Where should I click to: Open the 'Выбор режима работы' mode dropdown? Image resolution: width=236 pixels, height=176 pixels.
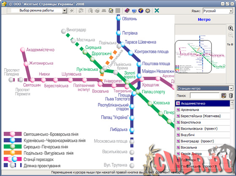[64, 11]
